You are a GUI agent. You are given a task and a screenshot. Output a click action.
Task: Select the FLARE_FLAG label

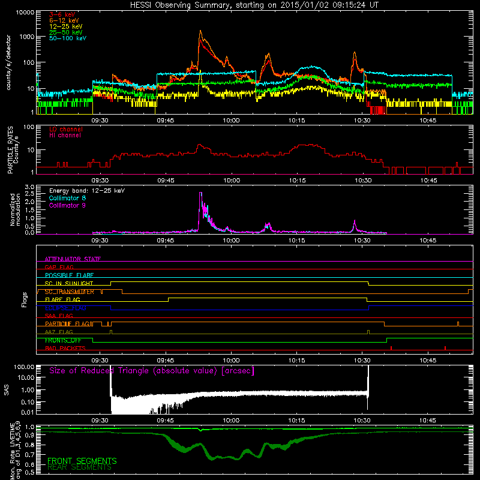click(62, 299)
